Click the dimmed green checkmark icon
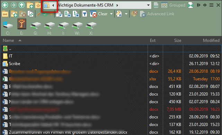Screen dimensions: 222x135 (x=45, y=14)
